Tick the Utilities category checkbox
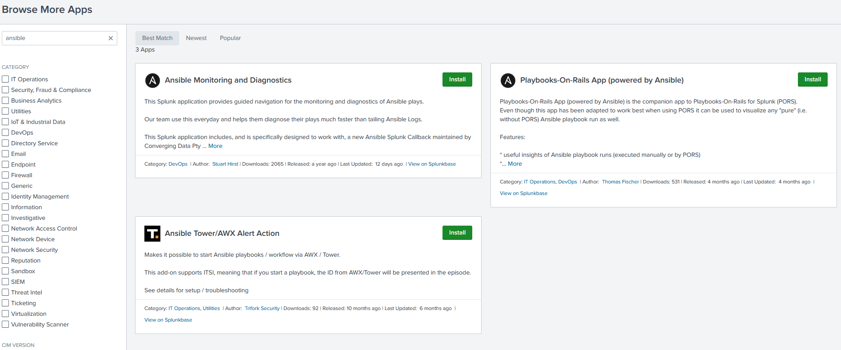Image resolution: width=841 pixels, height=350 pixels. 5,111
